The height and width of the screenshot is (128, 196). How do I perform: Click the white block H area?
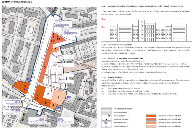48,94
